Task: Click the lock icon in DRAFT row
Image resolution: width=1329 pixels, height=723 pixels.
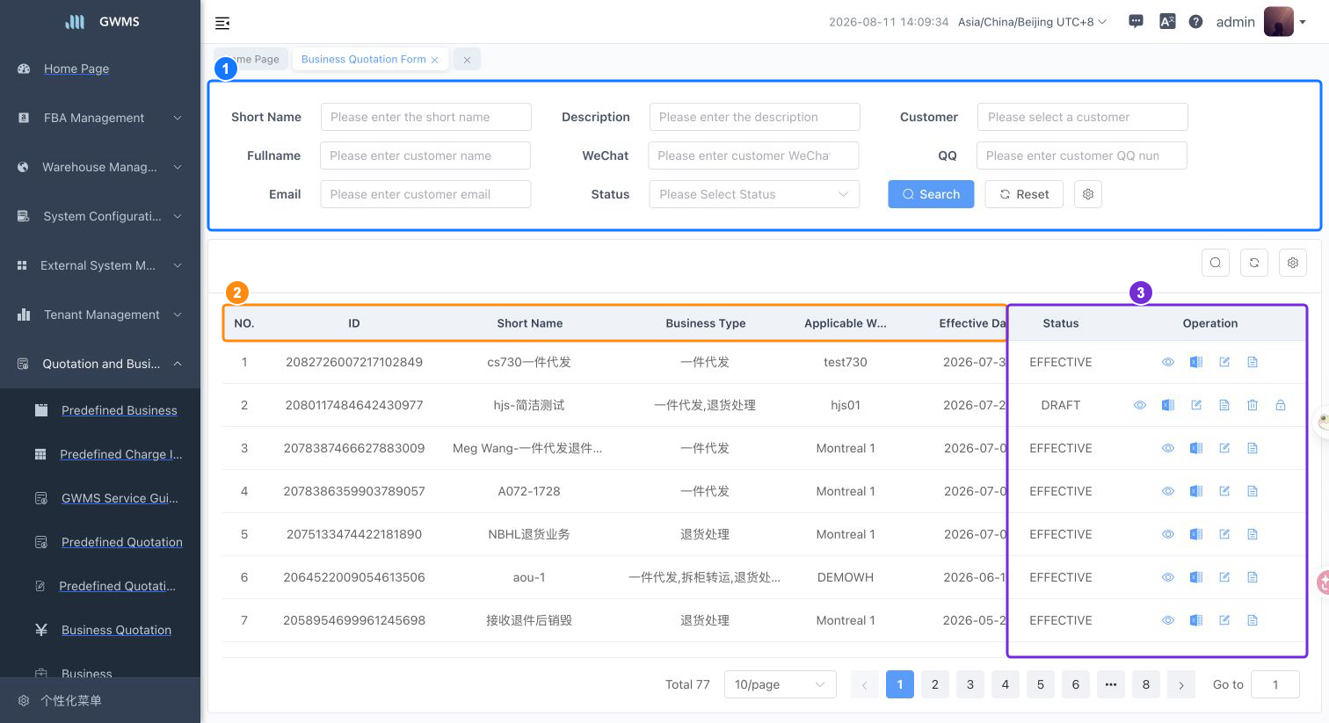Action: point(1281,405)
